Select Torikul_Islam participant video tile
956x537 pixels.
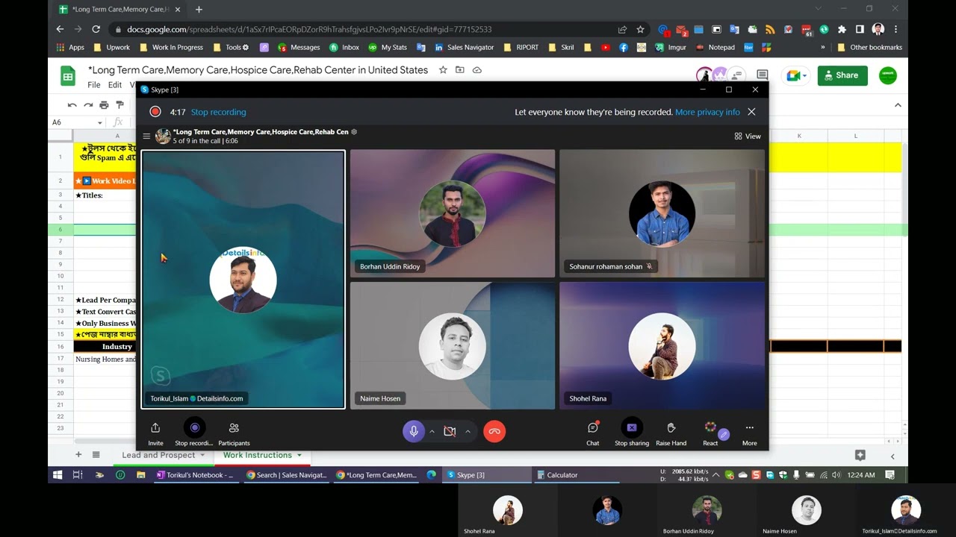coord(243,280)
